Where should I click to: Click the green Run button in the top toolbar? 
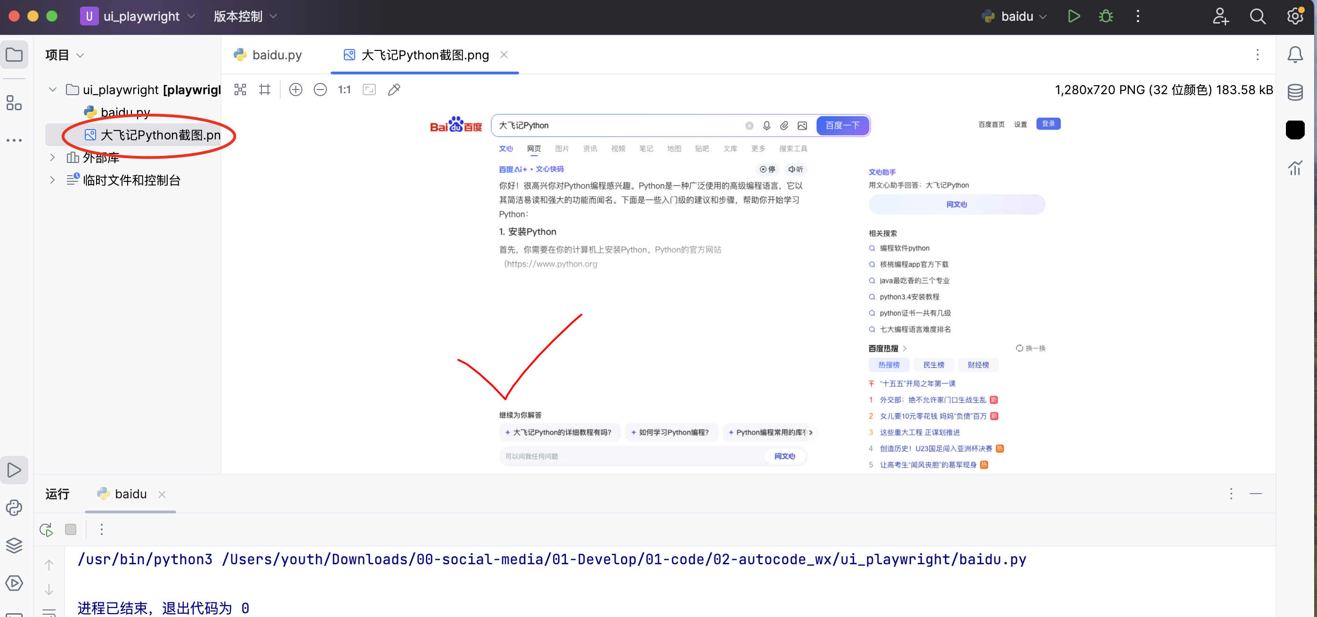(x=1073, y=16)
